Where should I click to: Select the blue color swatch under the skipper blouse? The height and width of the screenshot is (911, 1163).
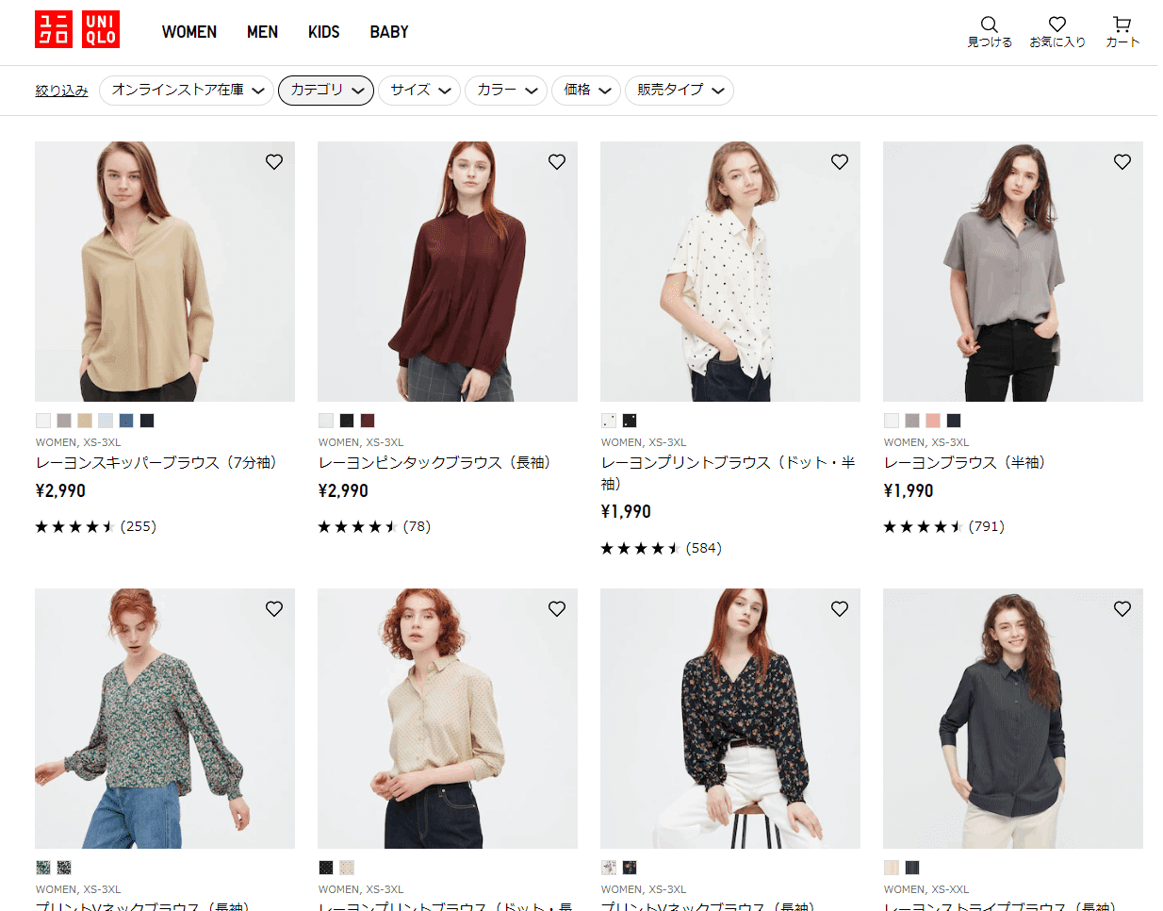[125, 420]
